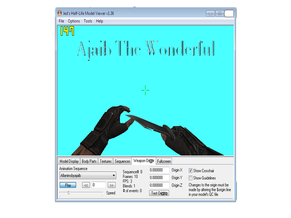
Task: Uncheck the Show Crosshair checkbox
Action: point(191,170)
